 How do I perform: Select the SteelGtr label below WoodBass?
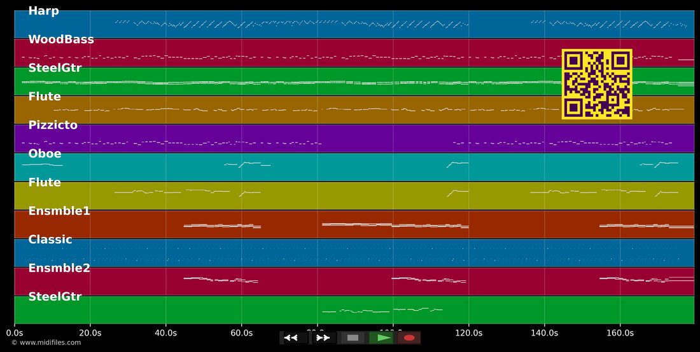pyautogui.click(x=55, y=68)
